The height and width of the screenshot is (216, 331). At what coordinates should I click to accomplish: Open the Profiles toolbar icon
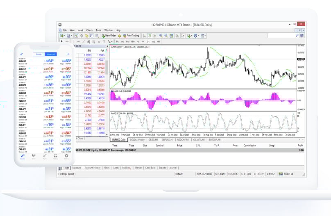(68, 36)
